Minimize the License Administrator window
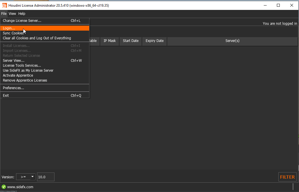Viewport: 299px width, 192px height. pyautogui.click(x=265, y=5)
